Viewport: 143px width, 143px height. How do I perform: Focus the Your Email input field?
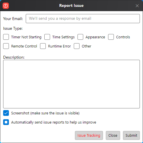coord(83,19)
